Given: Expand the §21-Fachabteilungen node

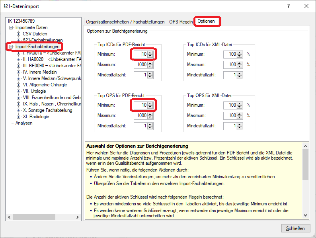Looking at the screenshot, I should [x=18, y=40].
